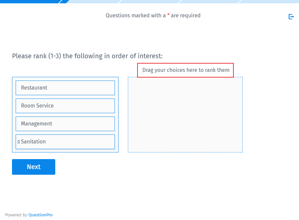
Task: Select the Room Service choice item
Action: tap(65, 106)
